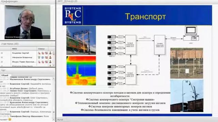Click the presenter webcam video of Некрасов Владимир
The height and width of the screenshot is (122, 218).
tap(27, 22)
